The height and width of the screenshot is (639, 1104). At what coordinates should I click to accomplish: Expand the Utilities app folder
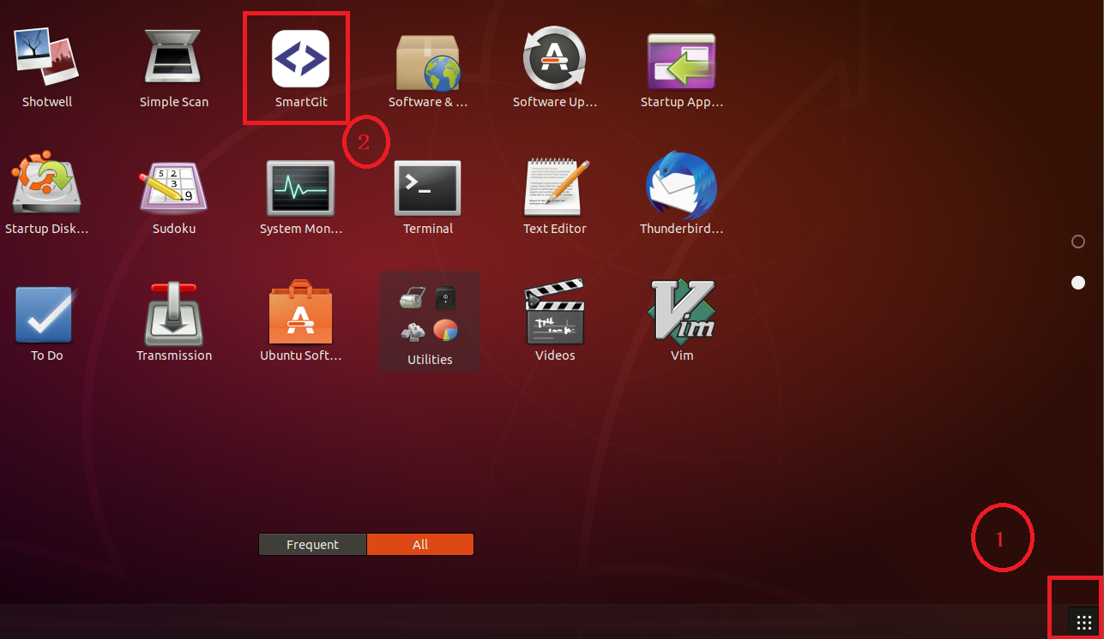click(x=429, y=321)
